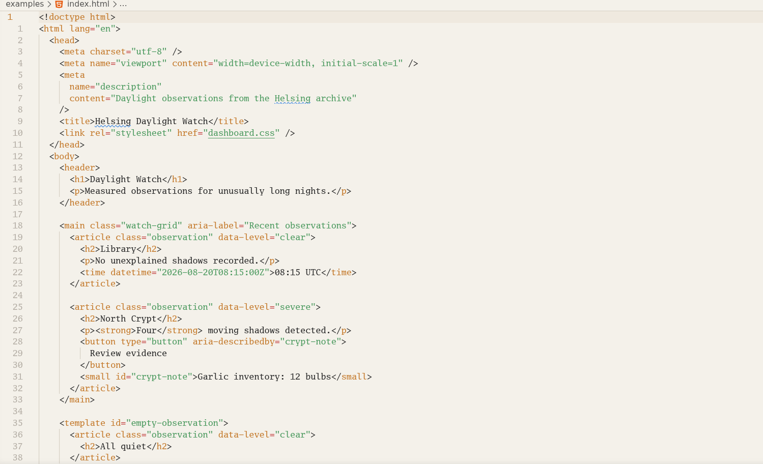The width and height of the screenshot is (763, 464).
Task: Click "No unexplained shadows recorded." paragraph text
Action: pyautogui.click(x=177, y=261)
